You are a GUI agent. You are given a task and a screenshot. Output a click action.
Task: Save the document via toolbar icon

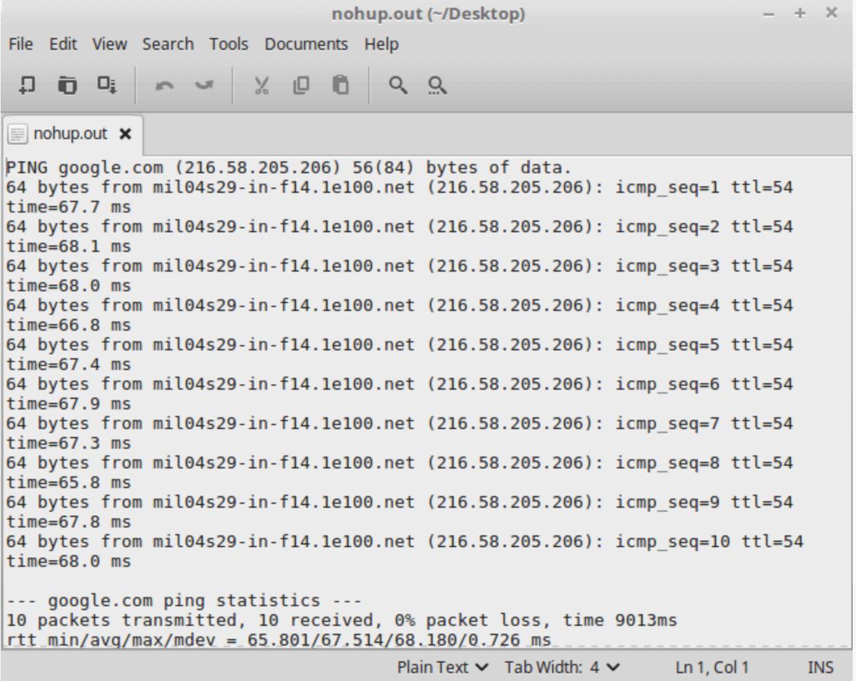pos(107,85)
